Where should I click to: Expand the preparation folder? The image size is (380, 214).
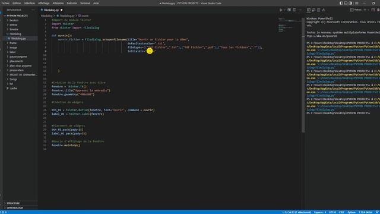point(17,70)
